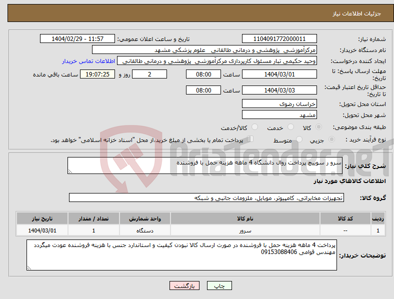Click the استان محل تحویل label
The width and height of the screenshot is (394, 299).
pyautogui.click(x=362, y=104)
